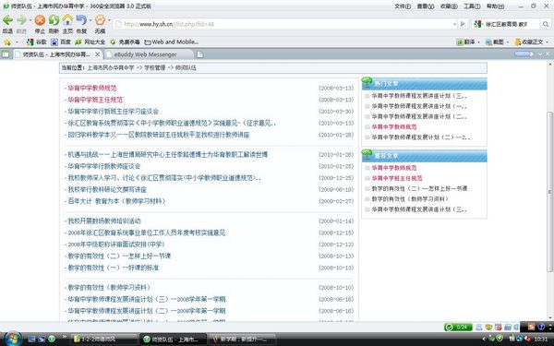Open new tab with blank page icon
The image size is (554, 346).
coord(200,54)
